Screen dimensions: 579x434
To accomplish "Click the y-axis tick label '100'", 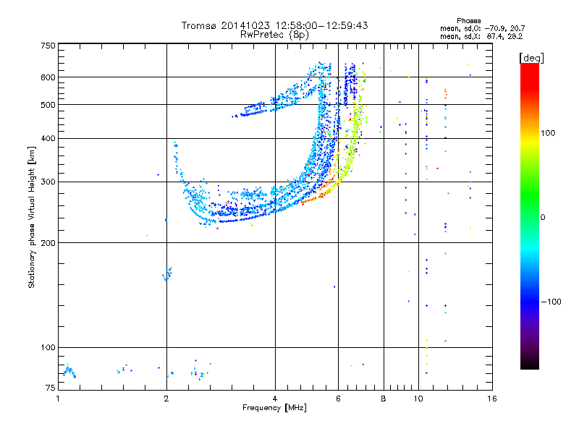I will click(x=48, y=348).
